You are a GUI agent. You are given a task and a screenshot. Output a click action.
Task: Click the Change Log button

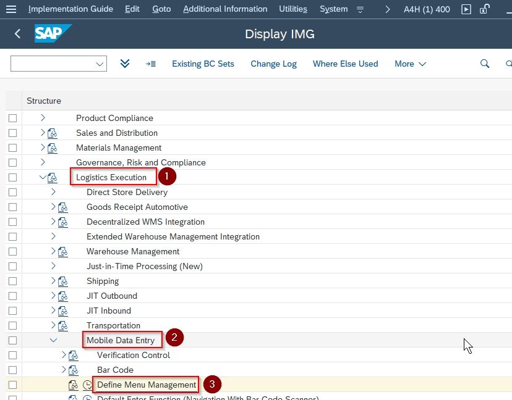[274, 64]
